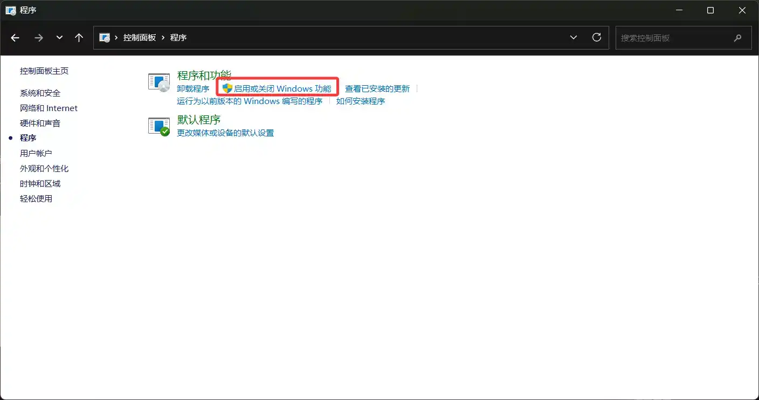Screen dimensions: 759x400
Task: Open recent locations chevron dropdown
Action: [59, 38]
